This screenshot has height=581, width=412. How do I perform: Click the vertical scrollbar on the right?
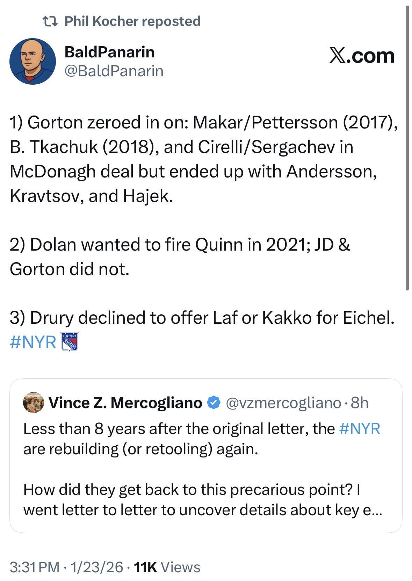click(x=407, y=147)
